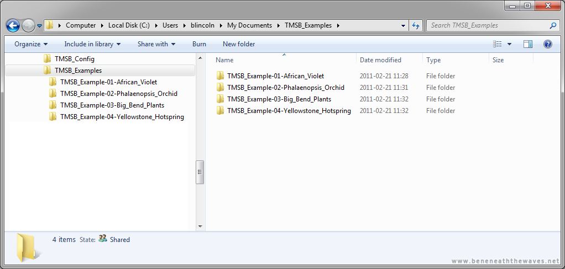Open the address bar history dropdown

[403, 25]
